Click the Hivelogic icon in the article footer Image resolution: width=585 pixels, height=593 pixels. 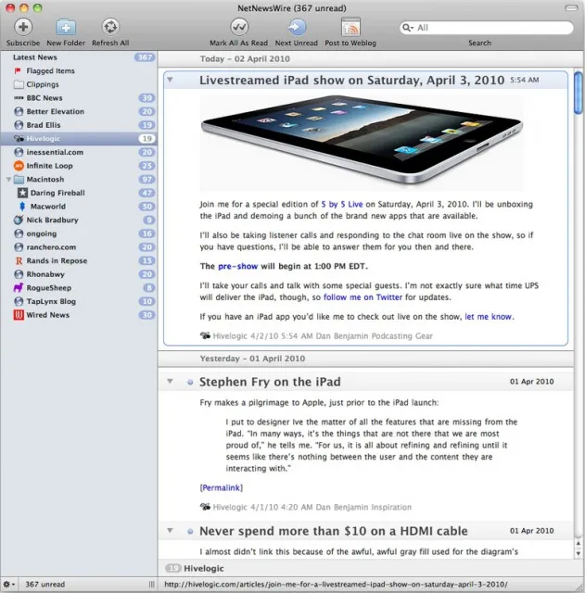pyautogui.click(x=205, y=335)
